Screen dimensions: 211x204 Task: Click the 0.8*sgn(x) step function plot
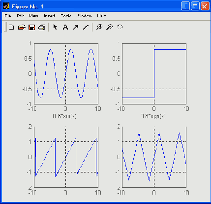tap(154, 74)
